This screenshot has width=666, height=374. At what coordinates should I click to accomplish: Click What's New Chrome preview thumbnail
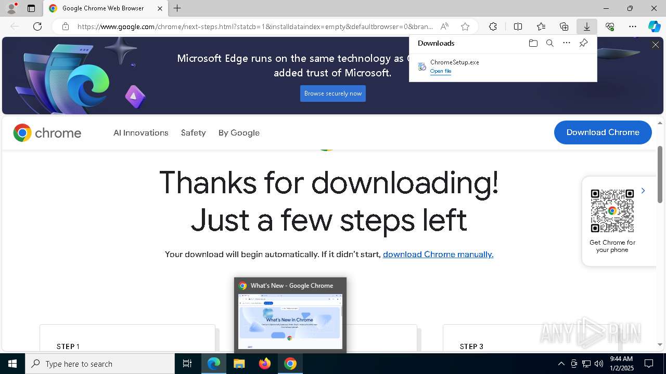tap(290, 322)
